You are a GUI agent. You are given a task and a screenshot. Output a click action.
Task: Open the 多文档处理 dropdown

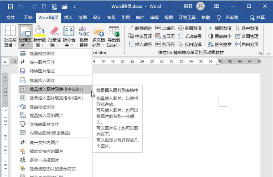(x=98, y=37)
